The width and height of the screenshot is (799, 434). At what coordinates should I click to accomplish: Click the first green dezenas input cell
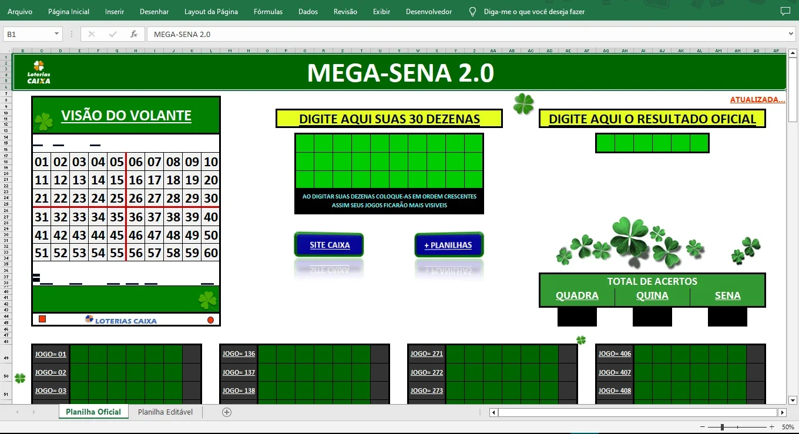coord(304,143)
